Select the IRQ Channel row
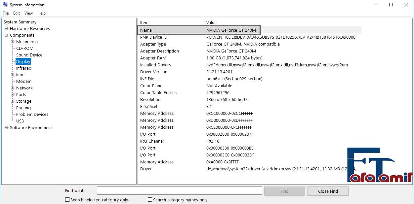This screenshot has height=204, width=414. point(250,141)
